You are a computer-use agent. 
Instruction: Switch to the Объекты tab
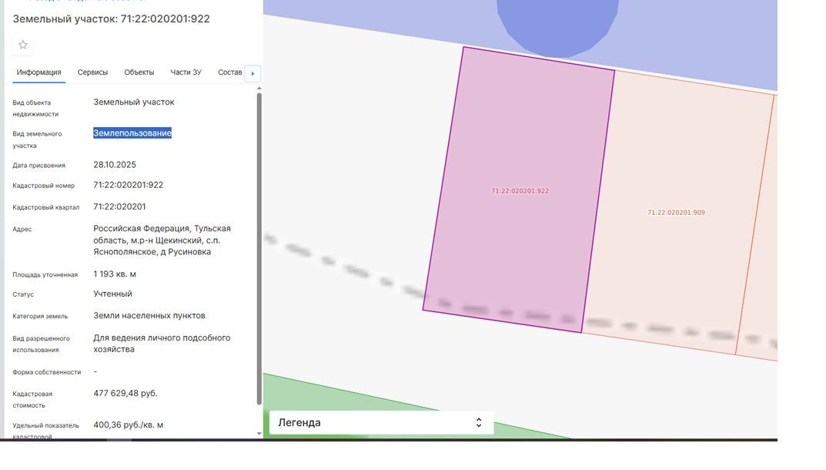(x=139, y=72)
